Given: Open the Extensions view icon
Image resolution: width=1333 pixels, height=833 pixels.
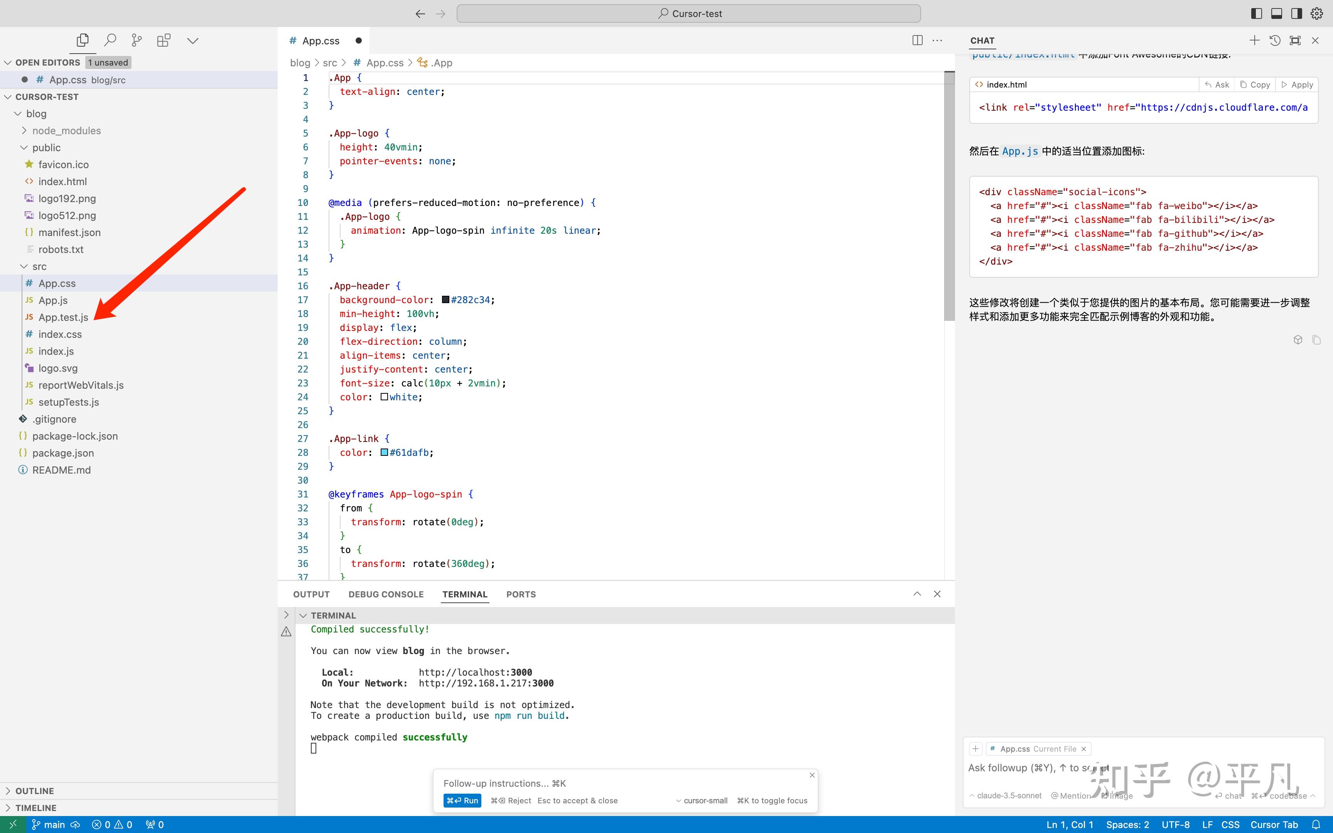Looking at the screenshot, I should (164, 40).
